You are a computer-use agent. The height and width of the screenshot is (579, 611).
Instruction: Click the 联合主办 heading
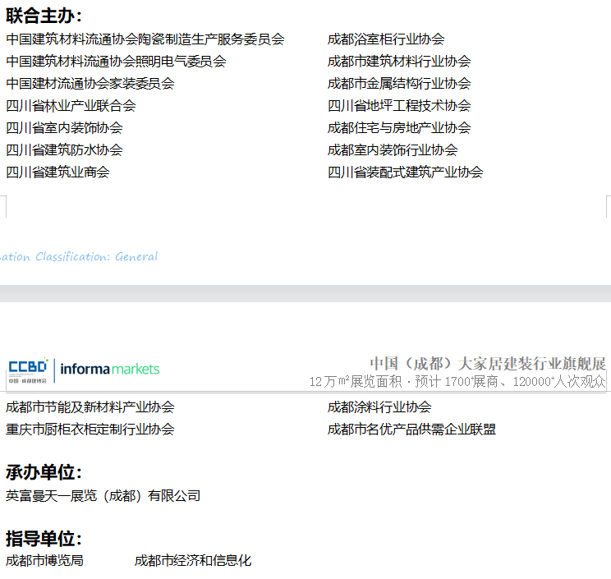click(x=44, y=16)
